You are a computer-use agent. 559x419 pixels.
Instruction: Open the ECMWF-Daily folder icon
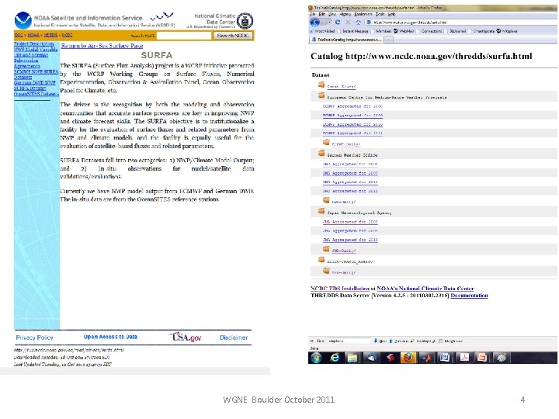[x=326, y=143]
